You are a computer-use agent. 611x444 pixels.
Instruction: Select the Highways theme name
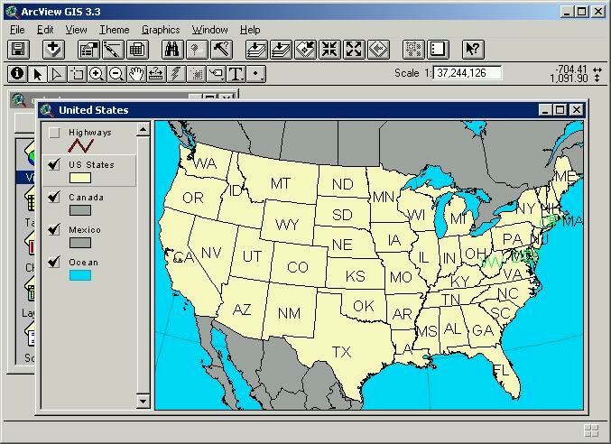(90, 133)
